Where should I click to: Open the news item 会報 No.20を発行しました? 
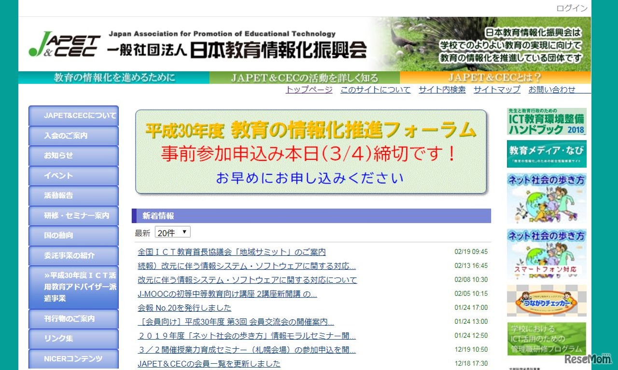[x=183, y=308]
